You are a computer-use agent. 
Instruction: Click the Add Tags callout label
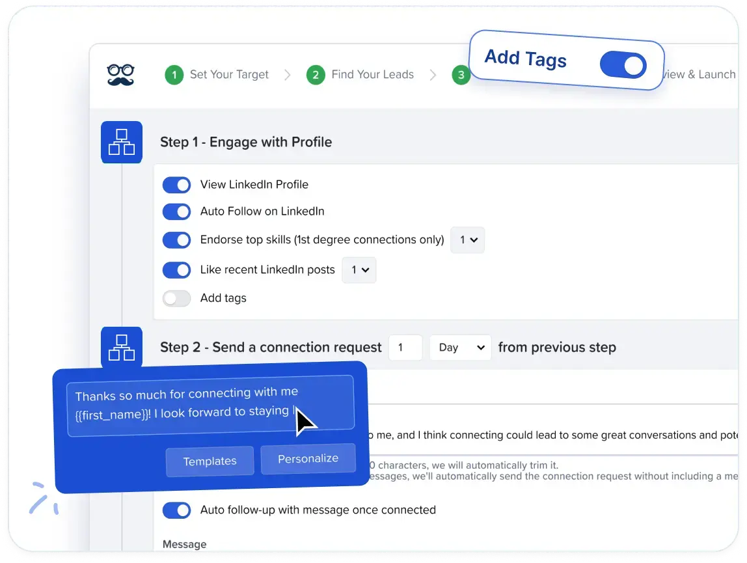pos(526,59)
